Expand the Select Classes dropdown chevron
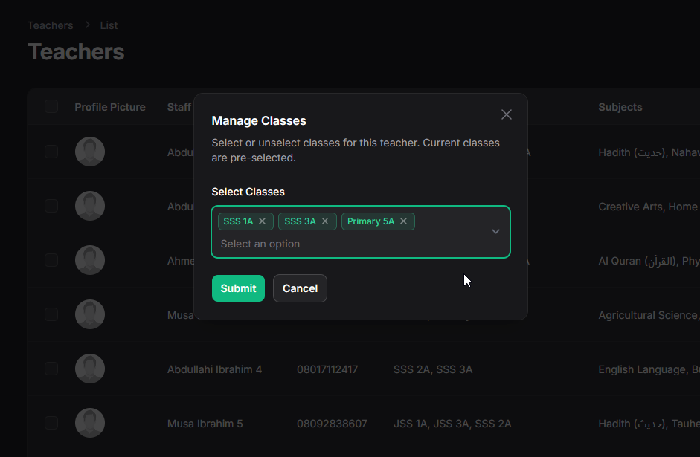The image size is (700, 457). 495,232
